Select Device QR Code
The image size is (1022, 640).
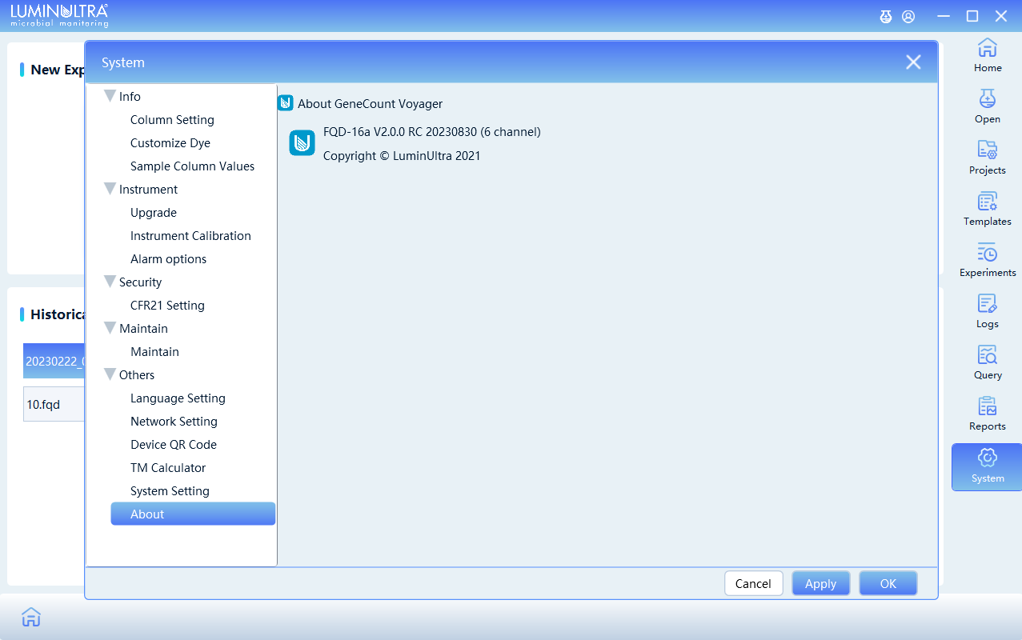pos(174,445)
